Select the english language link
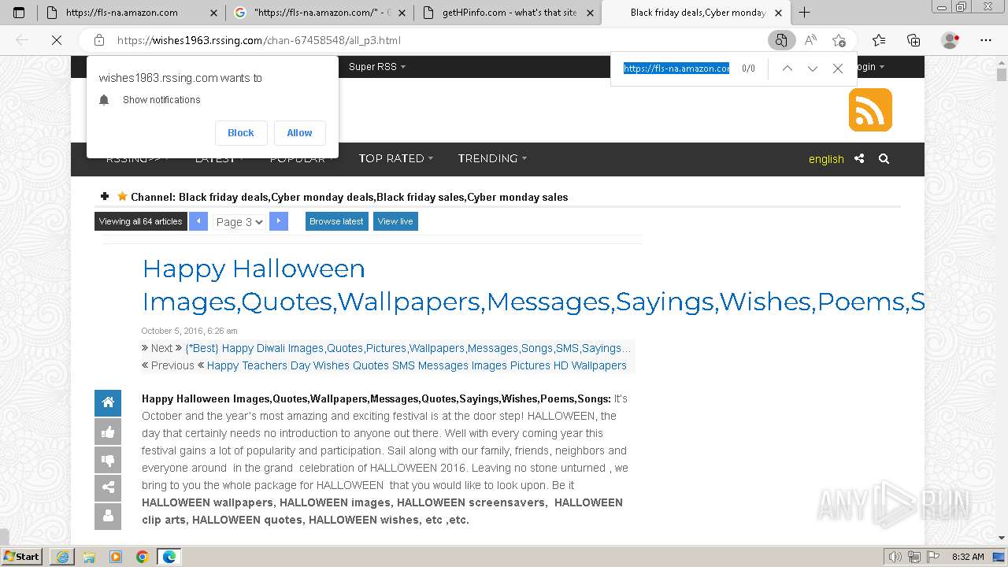 point(826,159)
